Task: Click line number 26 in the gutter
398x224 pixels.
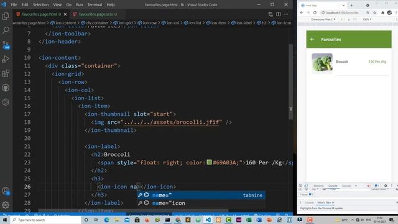Action: 27,187
